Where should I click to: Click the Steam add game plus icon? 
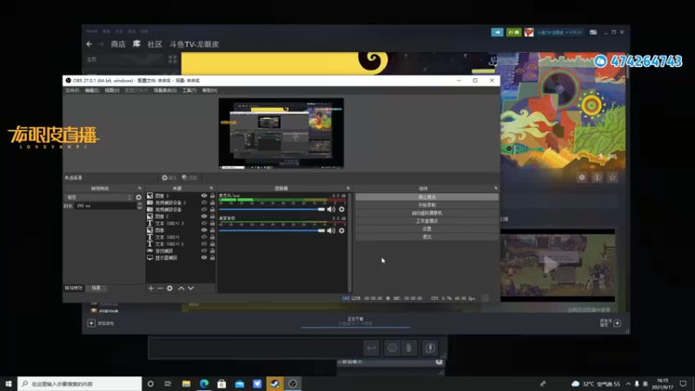pos(91,323)
